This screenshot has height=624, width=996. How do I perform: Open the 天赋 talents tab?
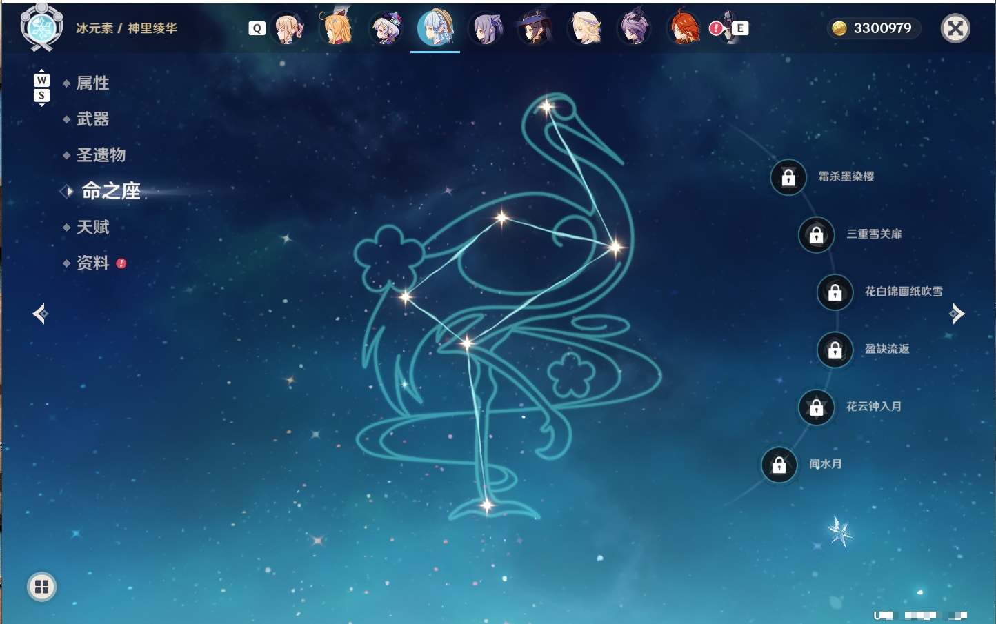tap(92, 227)
